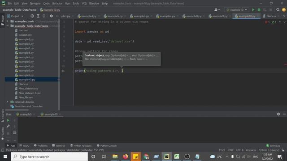Change UTF-8 file encoding in status bar

click(240, 150)
